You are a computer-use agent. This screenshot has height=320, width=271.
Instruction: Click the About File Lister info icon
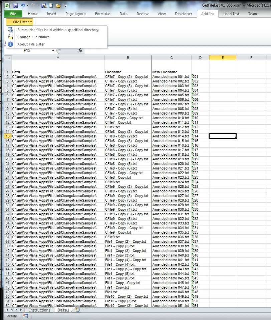10,44
